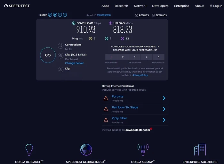The image size is (224, 164).
Task: Click the Change Server link
Action: (75, 63)
